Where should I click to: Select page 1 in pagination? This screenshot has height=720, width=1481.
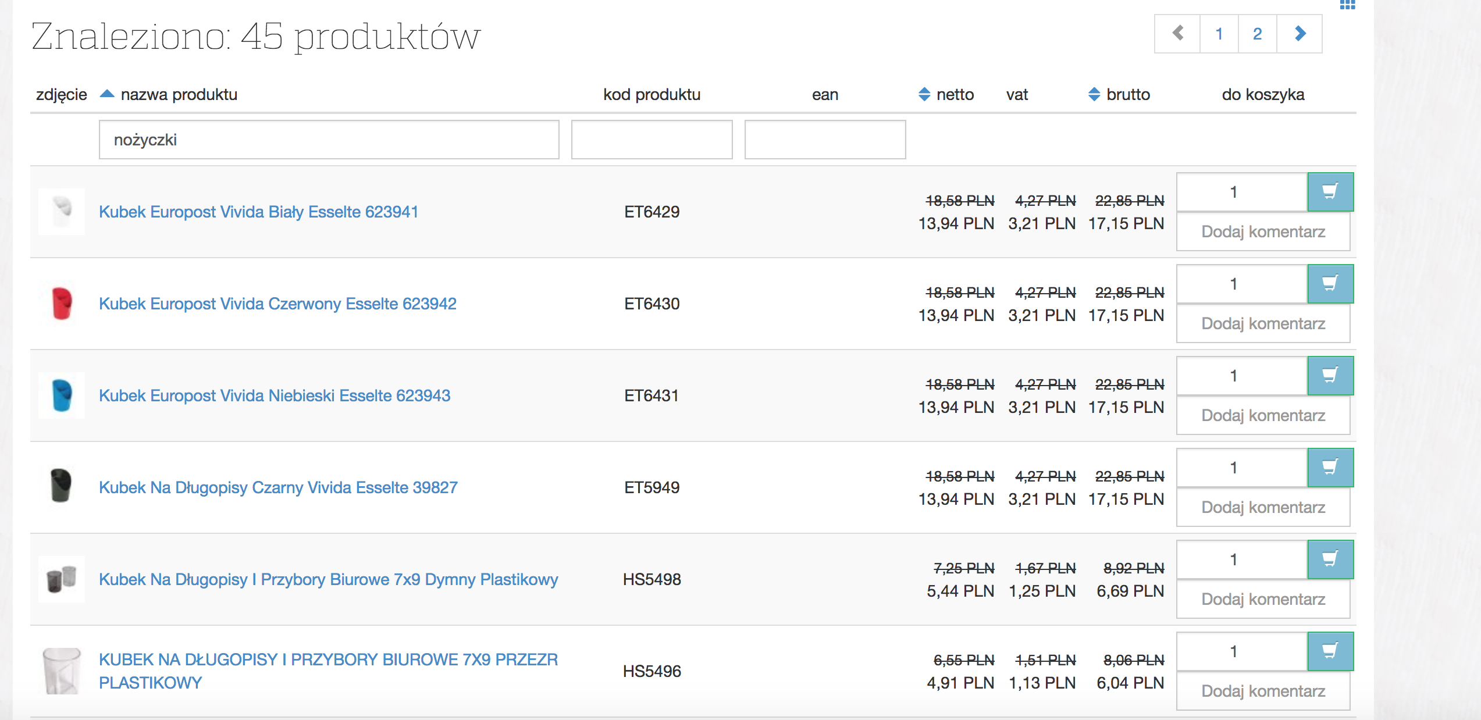coord(1219,34)
